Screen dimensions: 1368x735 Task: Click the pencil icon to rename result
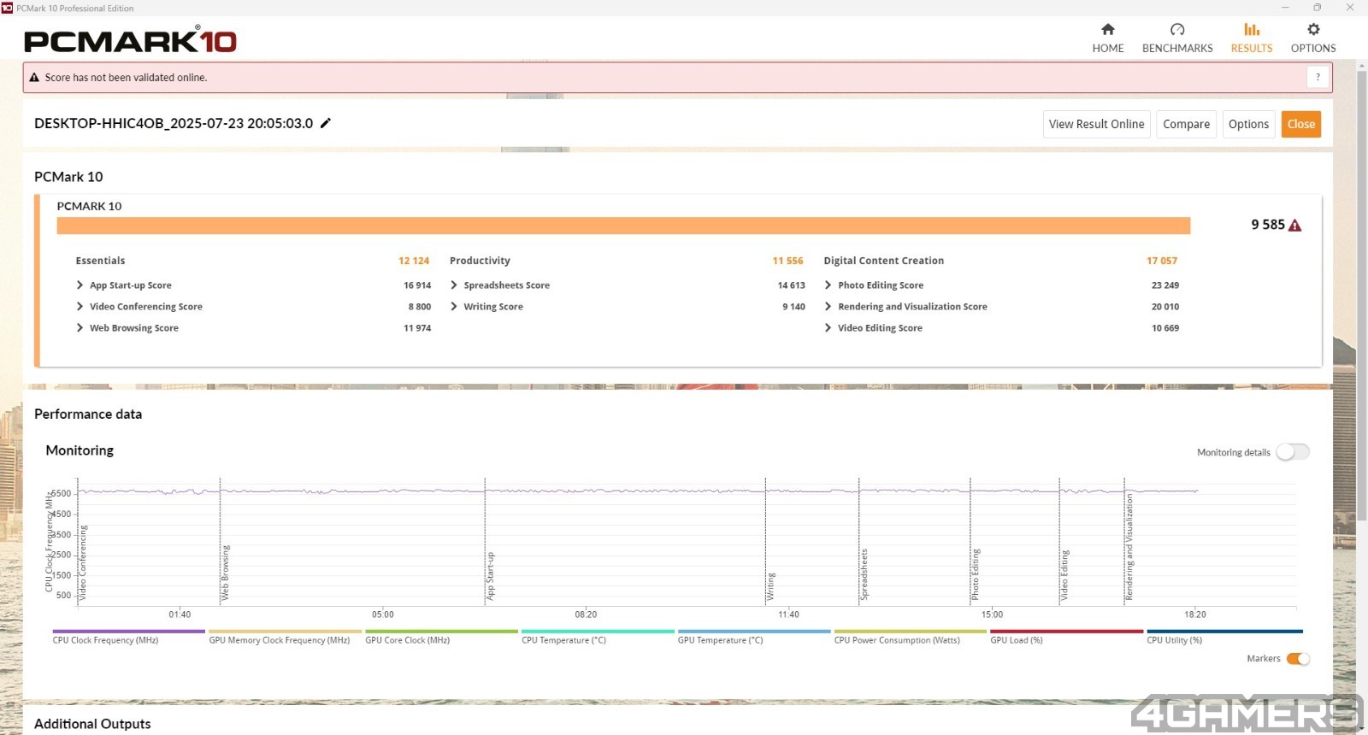click(x=326, y=123)
